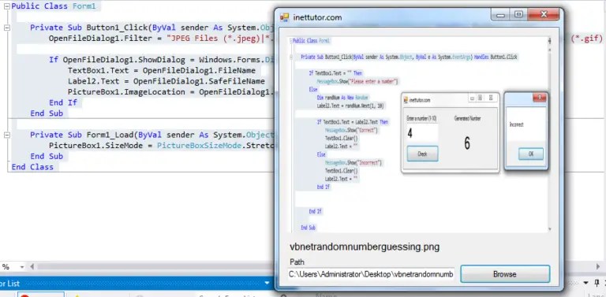606x297 pixels.
Task: Click the 'End If' line in the editor
Action: pyautogui.click(x=63, y=102)
